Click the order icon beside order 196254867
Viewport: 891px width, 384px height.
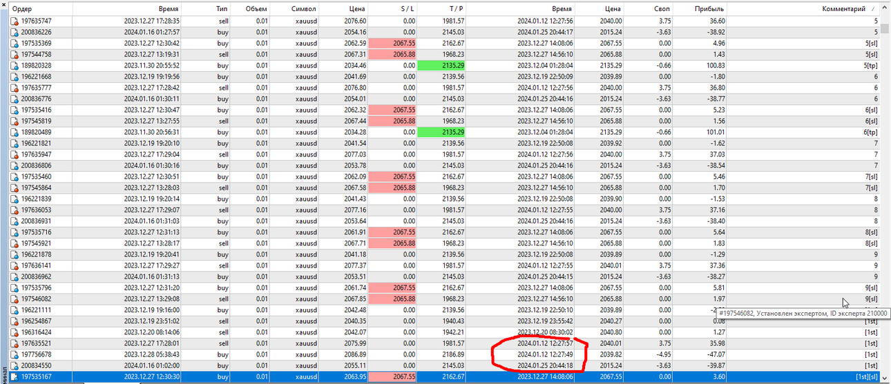click(x=15, y=321)
